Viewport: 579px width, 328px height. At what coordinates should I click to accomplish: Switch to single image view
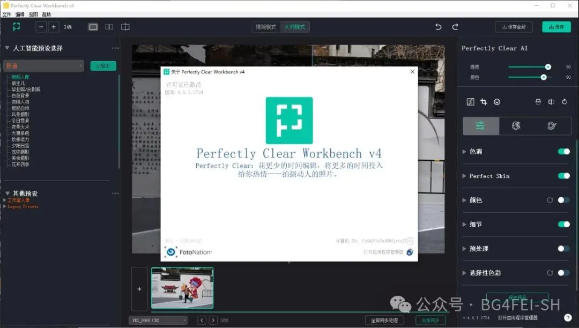pyautogui.click(x=93, y=27)
